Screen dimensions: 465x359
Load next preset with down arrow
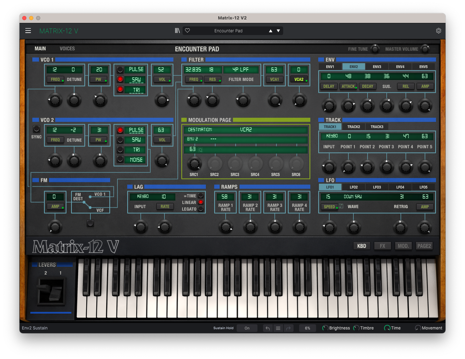[278, 31]
